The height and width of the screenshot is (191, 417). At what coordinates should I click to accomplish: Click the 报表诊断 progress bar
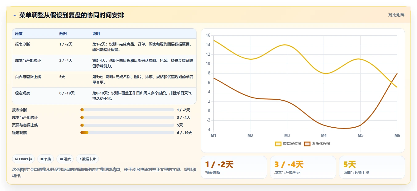click(127, 110)
